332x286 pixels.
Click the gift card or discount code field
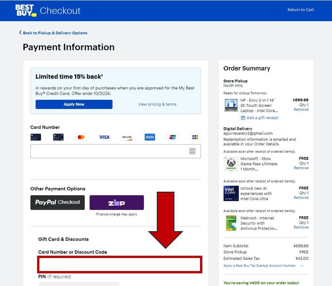tap(120, 265)
